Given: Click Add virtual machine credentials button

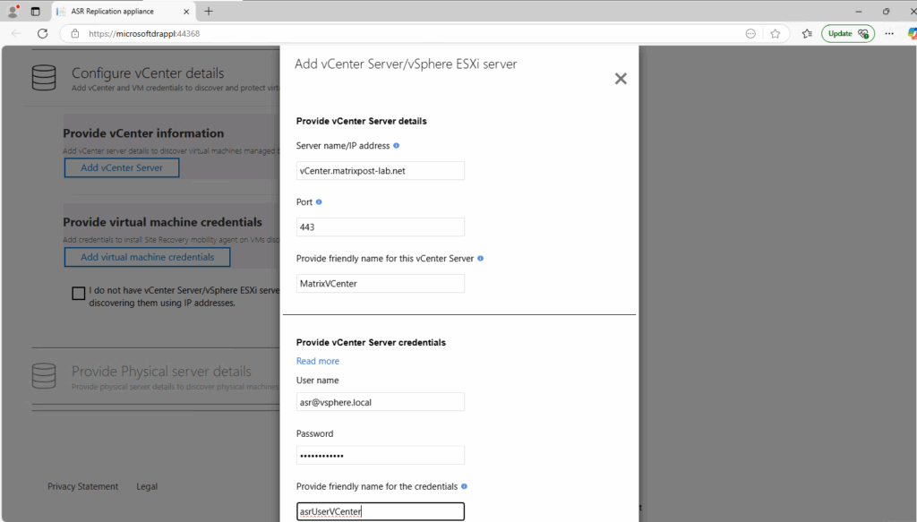Looking at the screenshot, I should coord(148,257).
